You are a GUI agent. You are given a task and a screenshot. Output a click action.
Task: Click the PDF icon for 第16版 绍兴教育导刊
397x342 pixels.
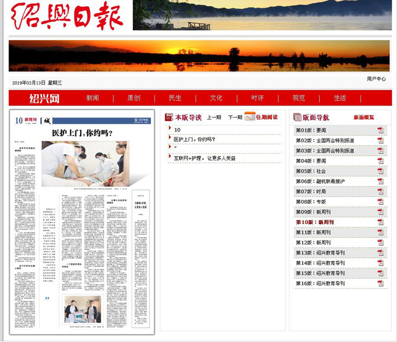tap(381, 284)
